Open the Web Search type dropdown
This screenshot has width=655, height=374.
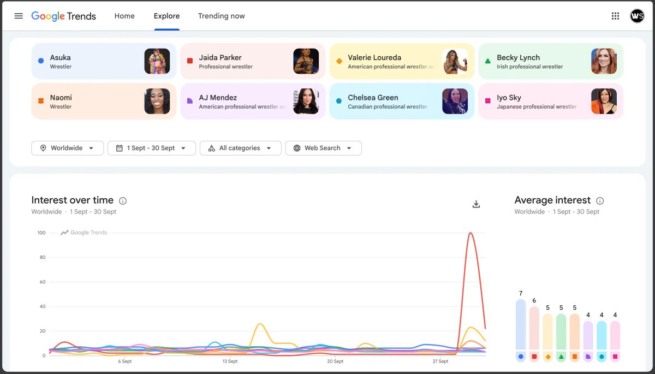tap(323, 148)
